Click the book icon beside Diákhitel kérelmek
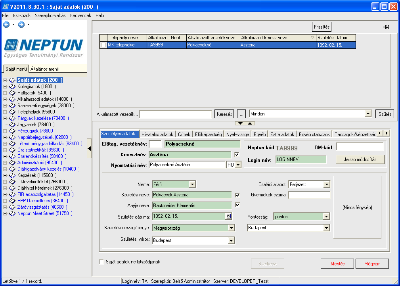400x286 pixels. (x=12, y=188)
